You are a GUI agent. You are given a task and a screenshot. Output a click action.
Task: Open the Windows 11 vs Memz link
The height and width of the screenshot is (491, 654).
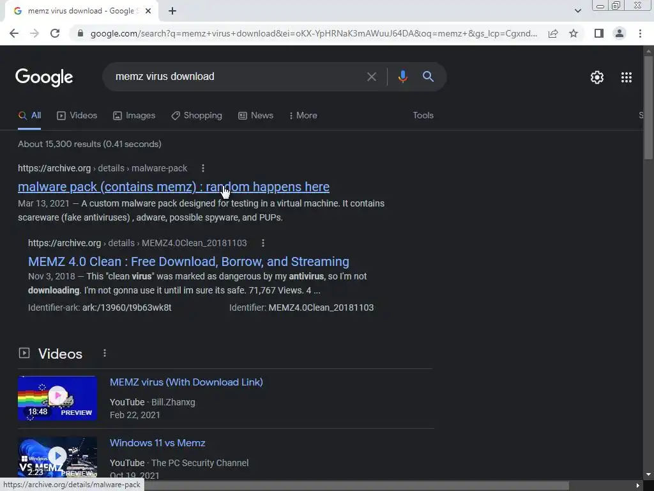coord(157,443)
